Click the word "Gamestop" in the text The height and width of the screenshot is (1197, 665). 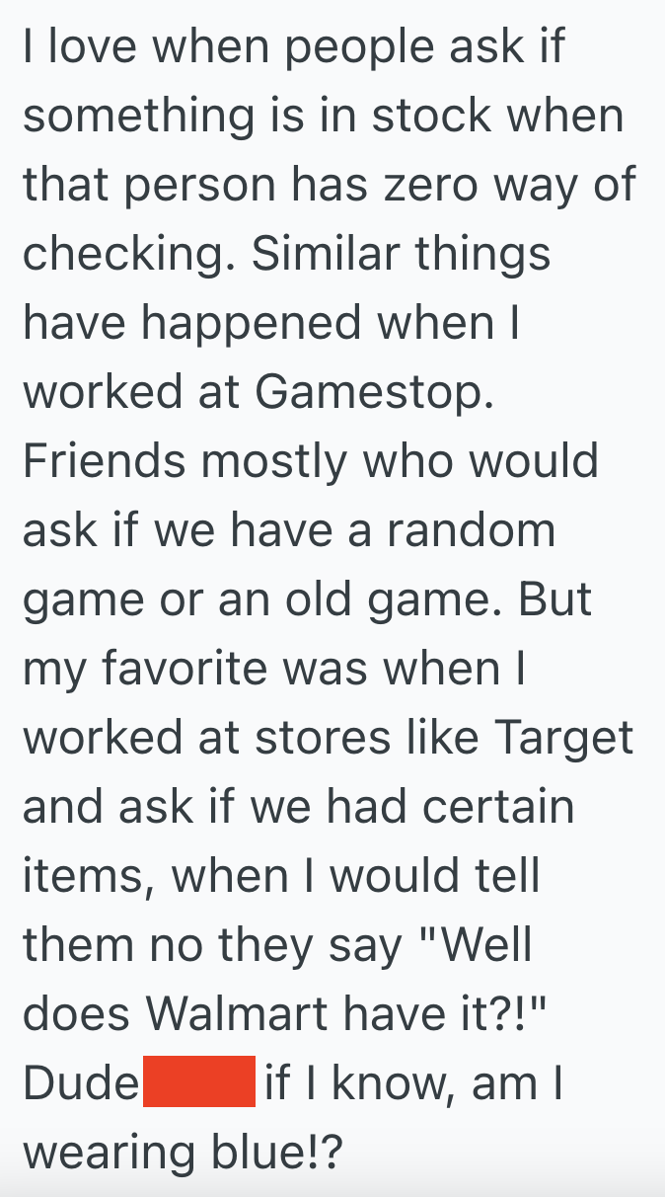point(372,392)
